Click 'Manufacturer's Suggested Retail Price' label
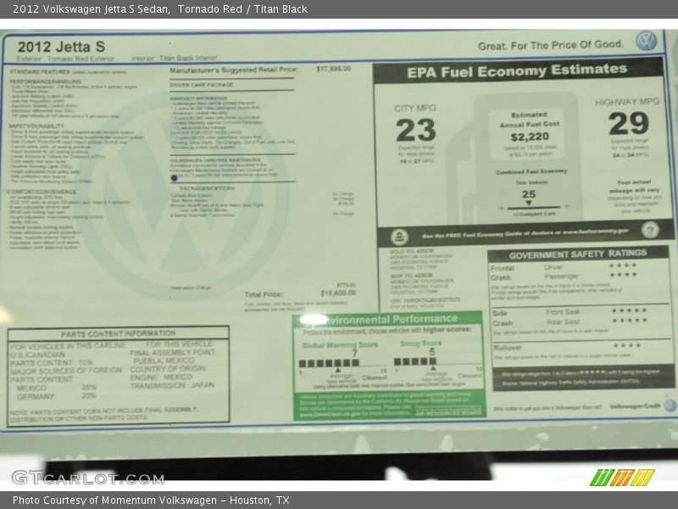678x509 pixels. tap(234, 70)
